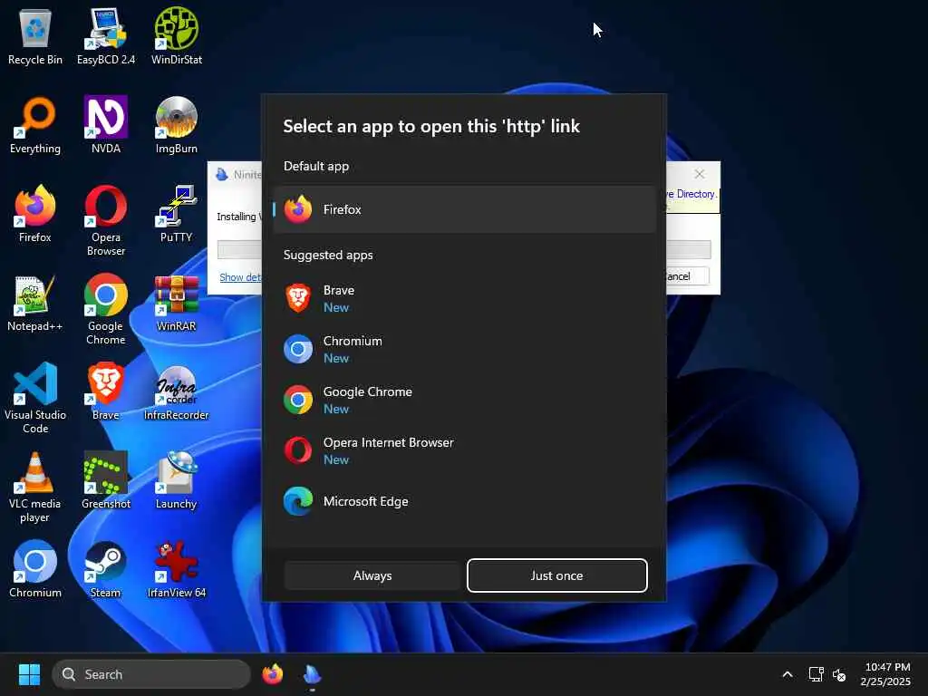928x696 pixels.
Task: Open the muted volume tray icon
Action: pos(838,674)
